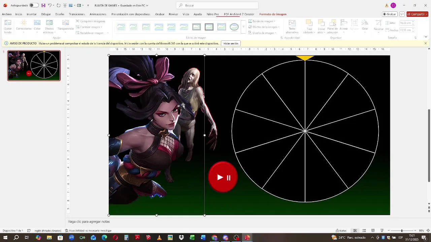Fit slide to current window icon
The width and height of the screenshot is (431, 242).
click(x=428, y=231)
